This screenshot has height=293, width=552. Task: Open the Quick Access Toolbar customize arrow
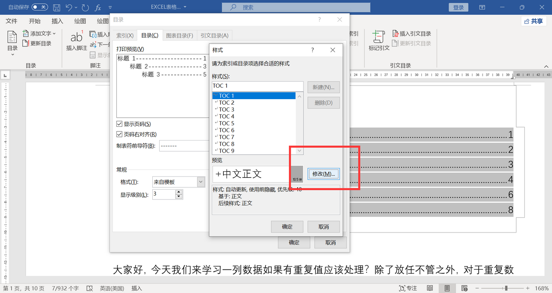click(x=110, y=8)
